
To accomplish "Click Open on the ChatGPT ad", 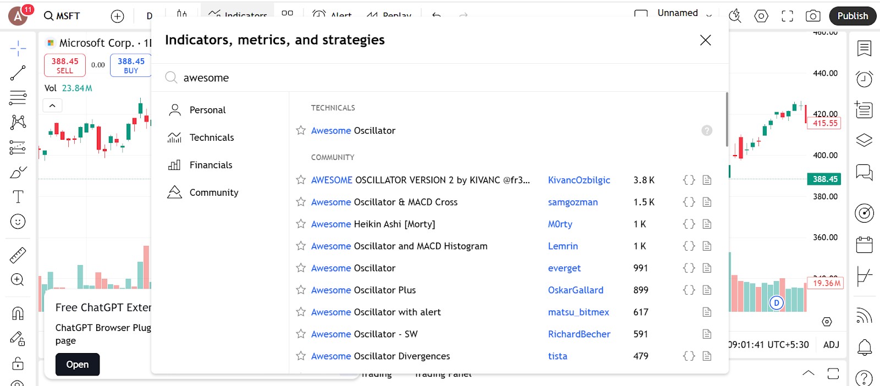I will [x=78, y=365].
